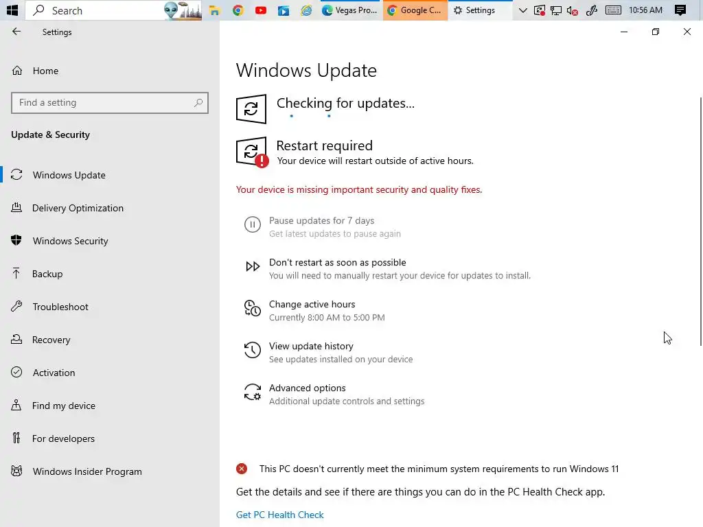Viewport: 703px width, 527px height.
Task: Click the For developers tools icon
Action: pyautogui.click(x=16, y=438)
